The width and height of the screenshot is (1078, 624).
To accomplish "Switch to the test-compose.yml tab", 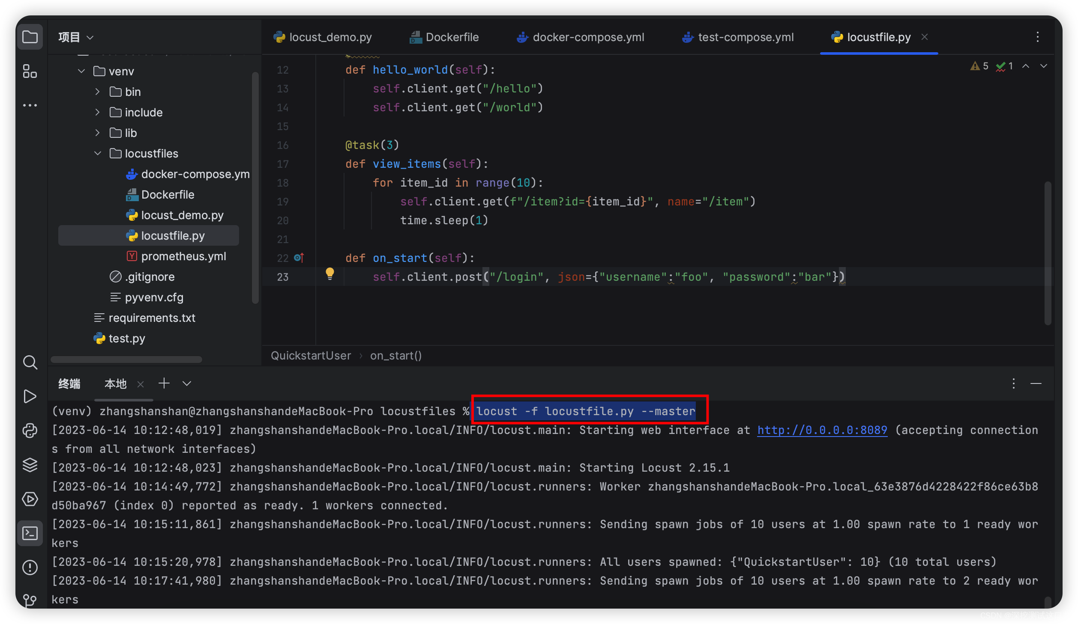I will pyautogui.click(x=746, y=37).
